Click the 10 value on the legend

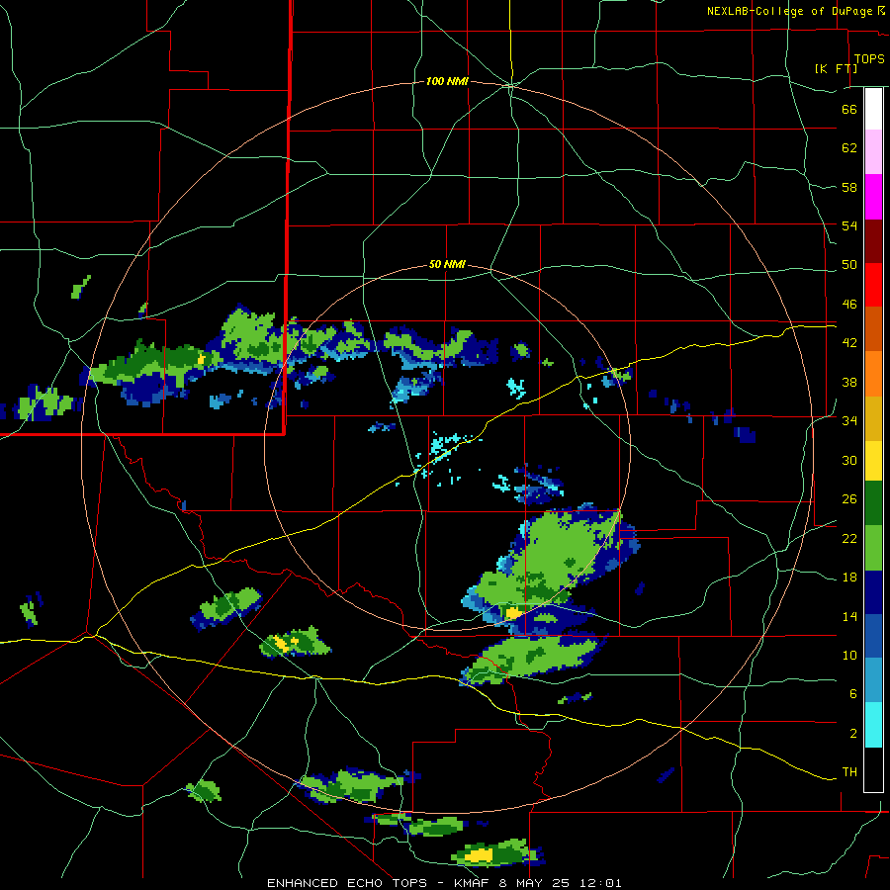point(849,655)
